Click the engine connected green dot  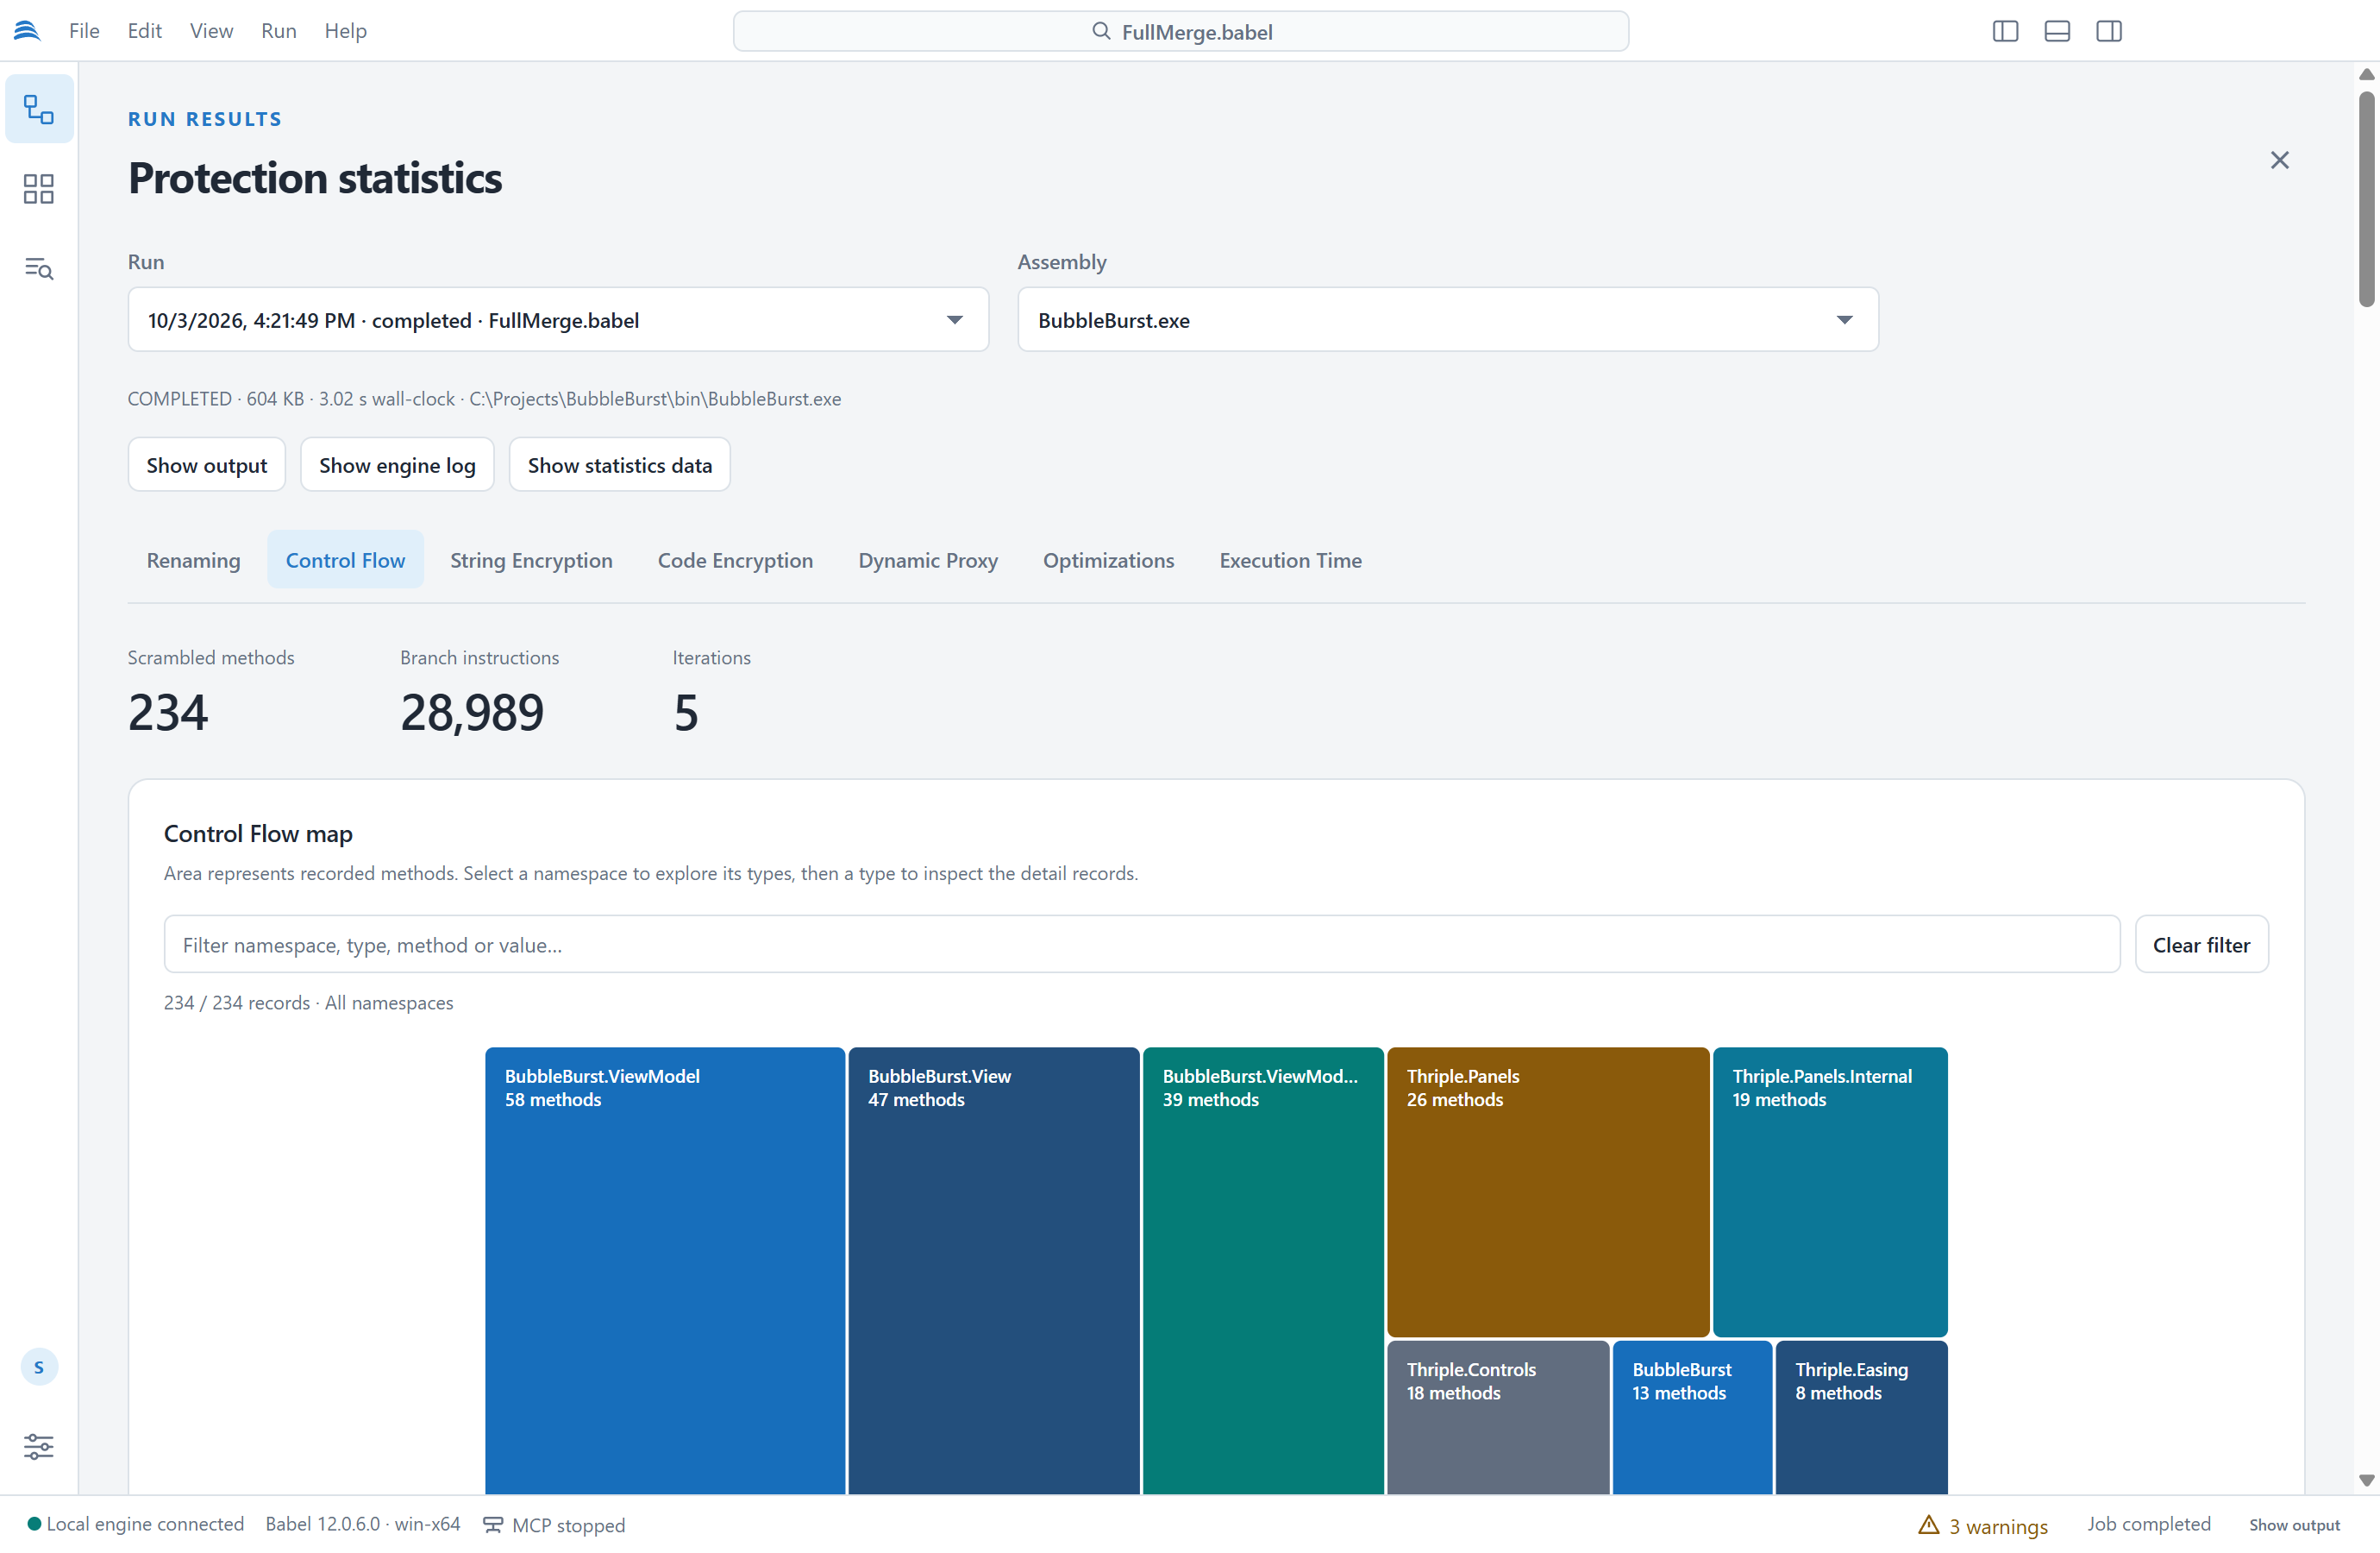(34, 1524)
